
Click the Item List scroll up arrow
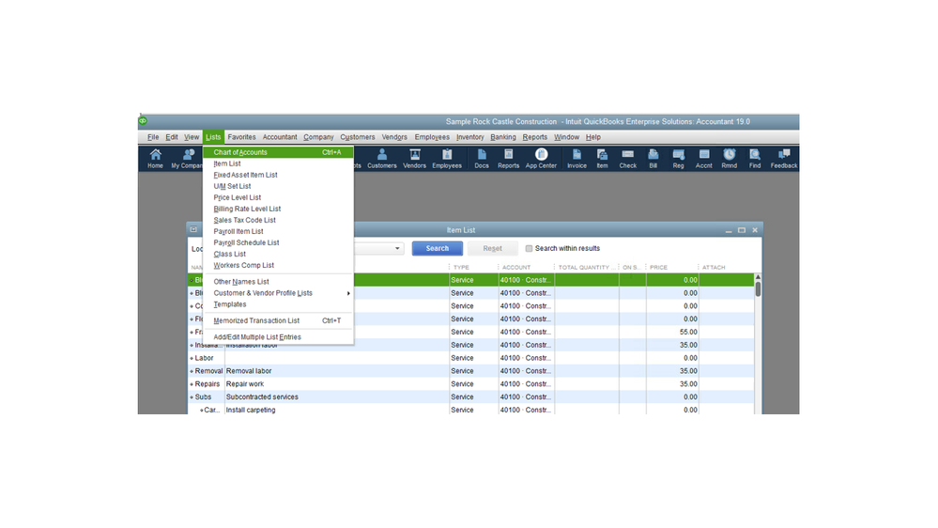[x=758, y=278]
